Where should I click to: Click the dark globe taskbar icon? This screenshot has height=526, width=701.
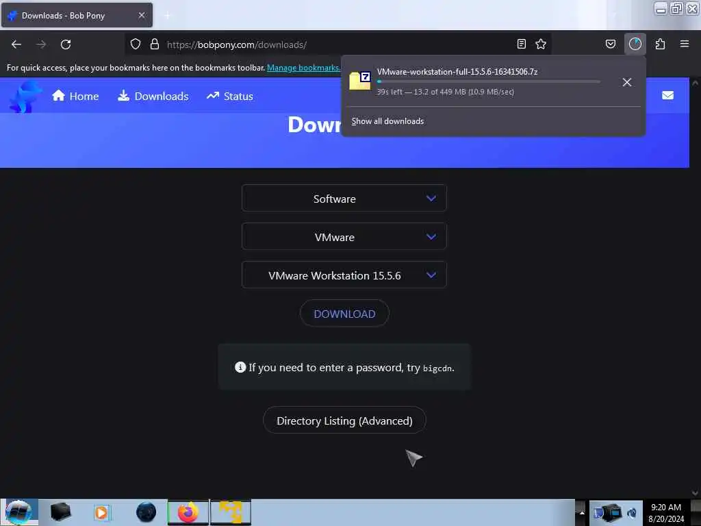[x=146, y=512]
